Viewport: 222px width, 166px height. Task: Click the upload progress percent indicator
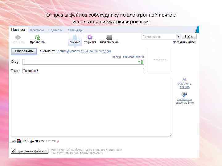14,141
